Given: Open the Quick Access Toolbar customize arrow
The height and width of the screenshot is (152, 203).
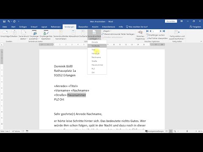Looking at the screenshot, I should [x=19, y=22].
